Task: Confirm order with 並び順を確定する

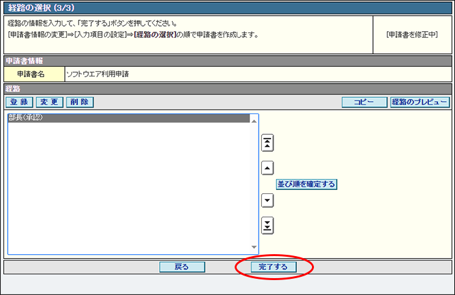Action: pos(306,184)
